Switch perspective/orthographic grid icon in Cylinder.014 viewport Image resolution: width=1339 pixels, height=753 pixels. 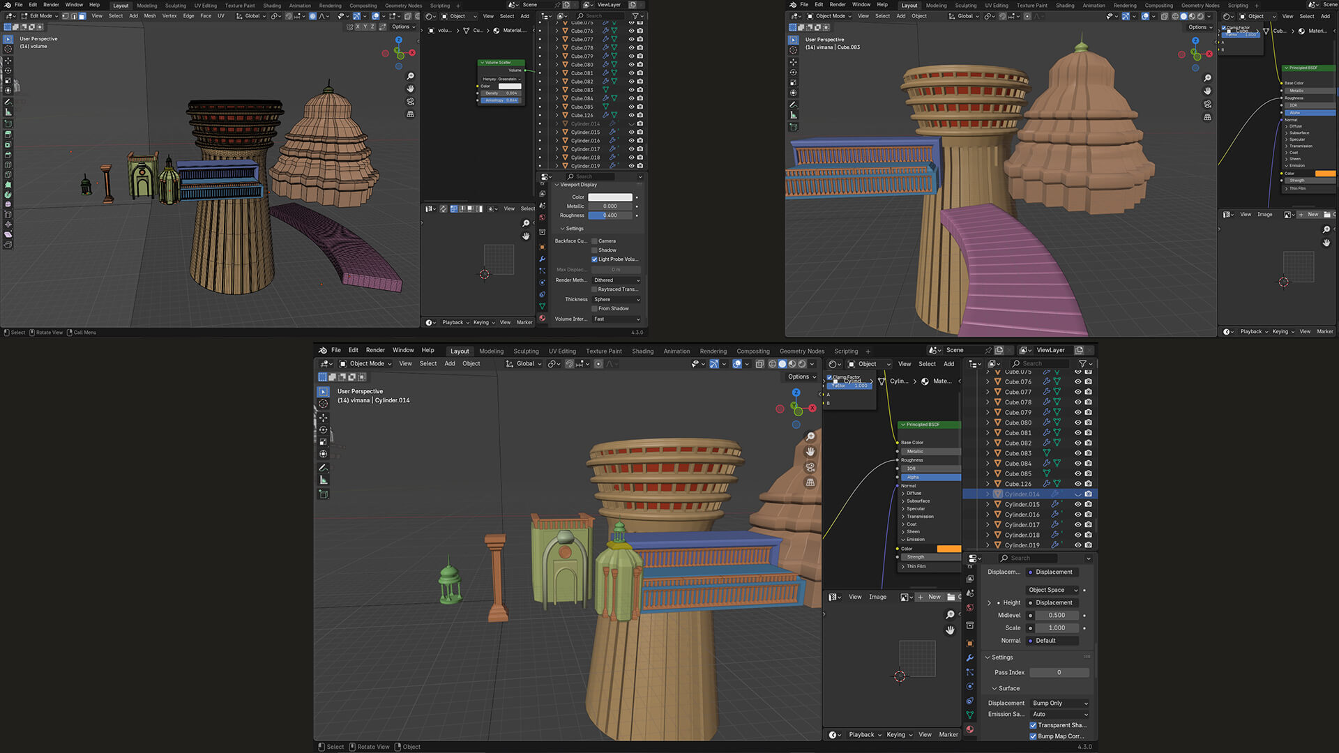tap(810, 482)
